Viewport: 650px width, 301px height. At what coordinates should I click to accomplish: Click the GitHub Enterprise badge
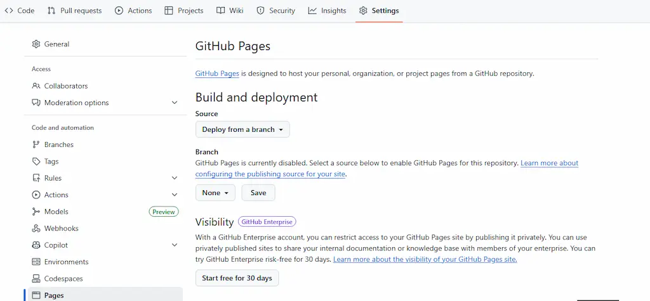pyautogui.click(x=267, y=222)
